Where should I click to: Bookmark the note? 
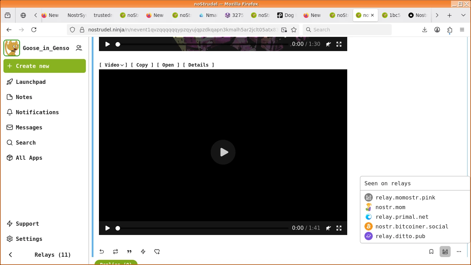coord(431,252)
